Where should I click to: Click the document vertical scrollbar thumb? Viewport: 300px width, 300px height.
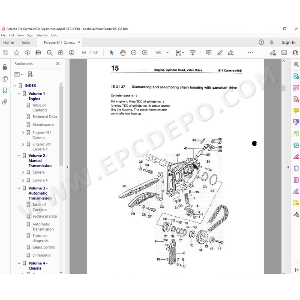[284, 88]
